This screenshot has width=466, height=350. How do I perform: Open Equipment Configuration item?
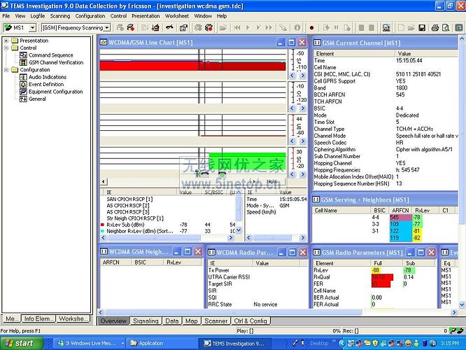[55, 92]
